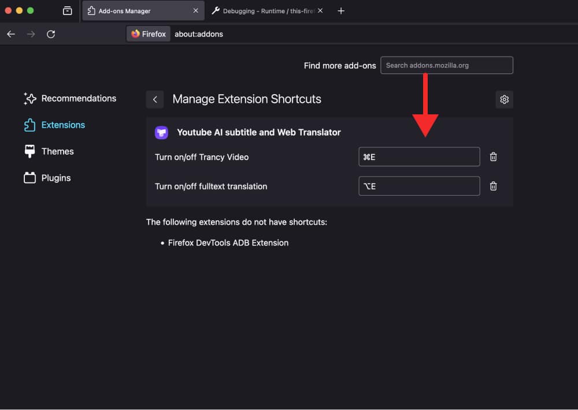Image resolution: width=578 pixels, height=410 pixels.
Task: Edit the shortcut for Turn on/off Trancy Video
Action: click(419, 157)
